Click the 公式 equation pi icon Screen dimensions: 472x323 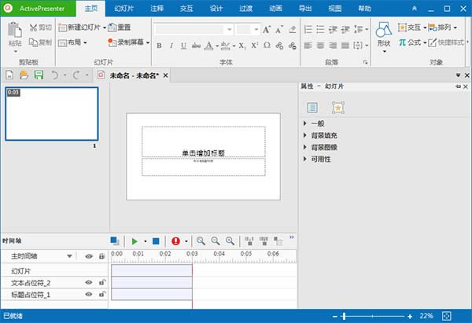pyautogui.click(x=403, y=42)
